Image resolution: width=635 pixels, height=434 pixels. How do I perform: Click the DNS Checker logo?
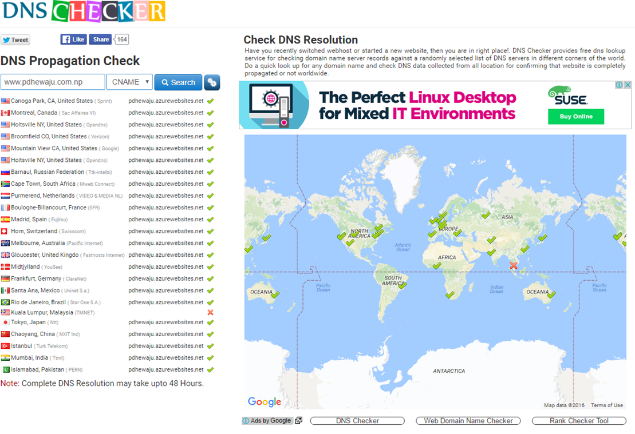pyautogui.click(x=84, y=10)
